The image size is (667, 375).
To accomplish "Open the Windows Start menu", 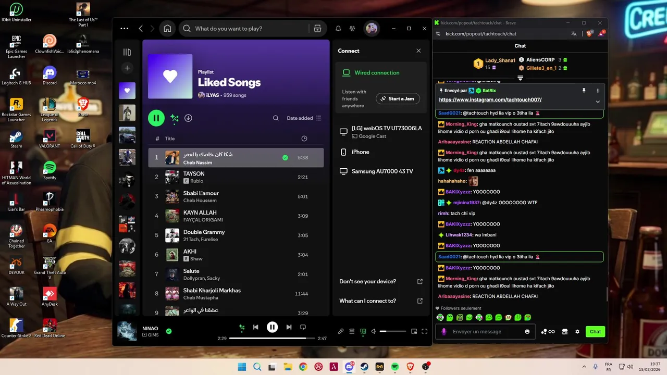I will click(x=242, y=367).
